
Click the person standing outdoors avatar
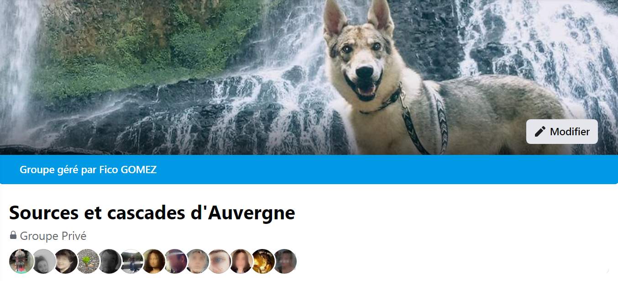coord(131,261)
